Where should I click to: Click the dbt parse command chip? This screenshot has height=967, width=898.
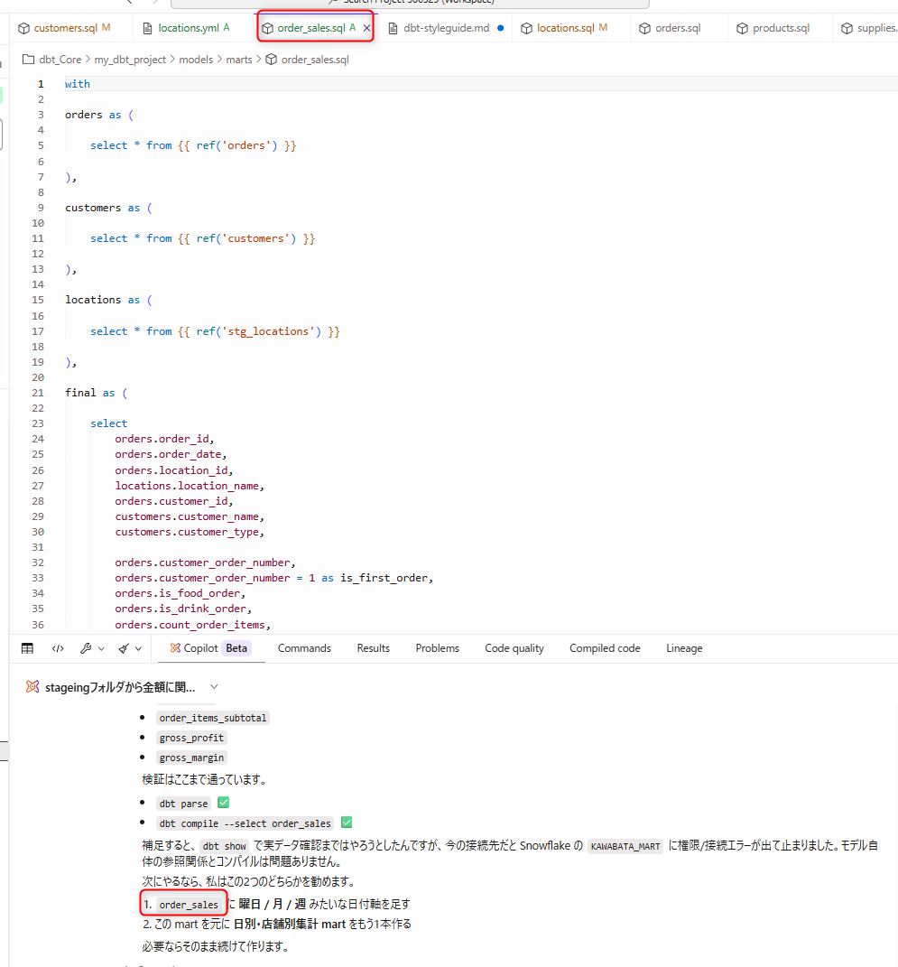(x=183, y=804)
